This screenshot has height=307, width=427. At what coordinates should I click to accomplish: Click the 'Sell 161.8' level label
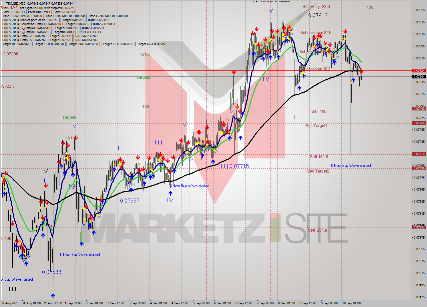click(319, 157)
